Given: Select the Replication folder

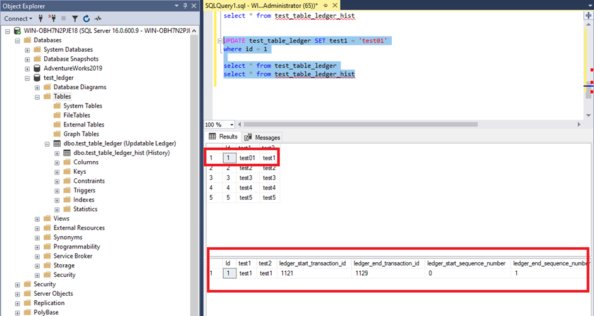Looking at the screenshot, I should pyautogui.click(x=44, y=303).
